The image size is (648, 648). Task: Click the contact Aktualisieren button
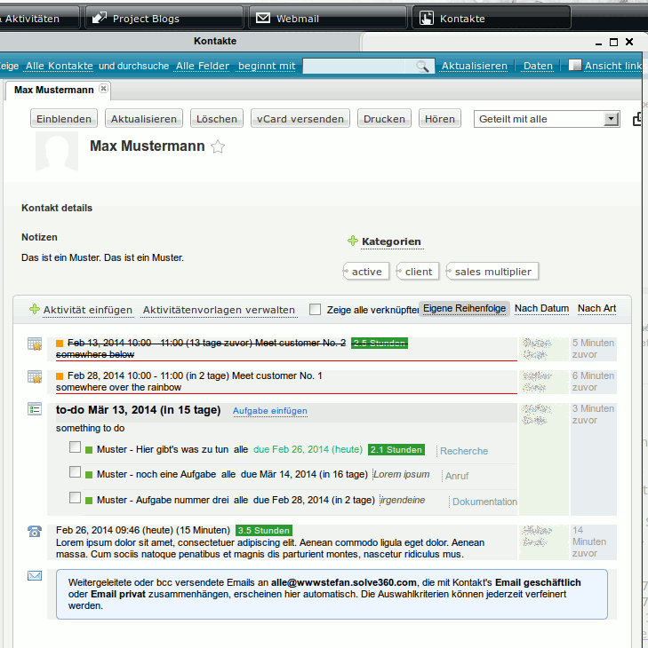[x=144, y=119]
